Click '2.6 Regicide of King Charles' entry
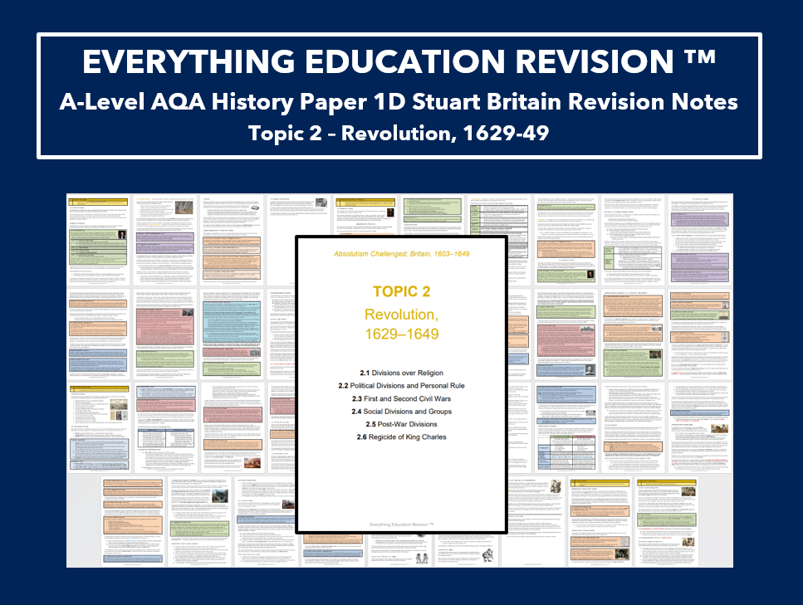This screenshot has height=605, width=803. pos(402,437)
